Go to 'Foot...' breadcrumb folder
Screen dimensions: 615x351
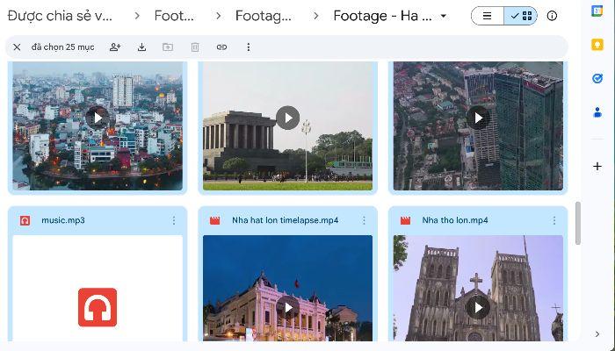[x=174, y=16]
